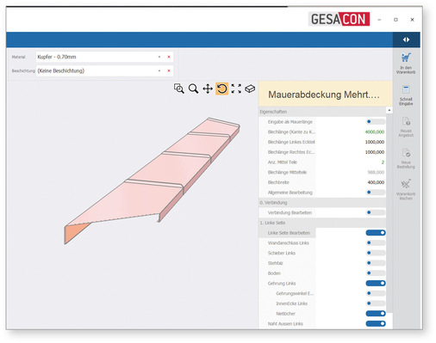
Task: Maximize the GESACON window
Action: [396, 20]
